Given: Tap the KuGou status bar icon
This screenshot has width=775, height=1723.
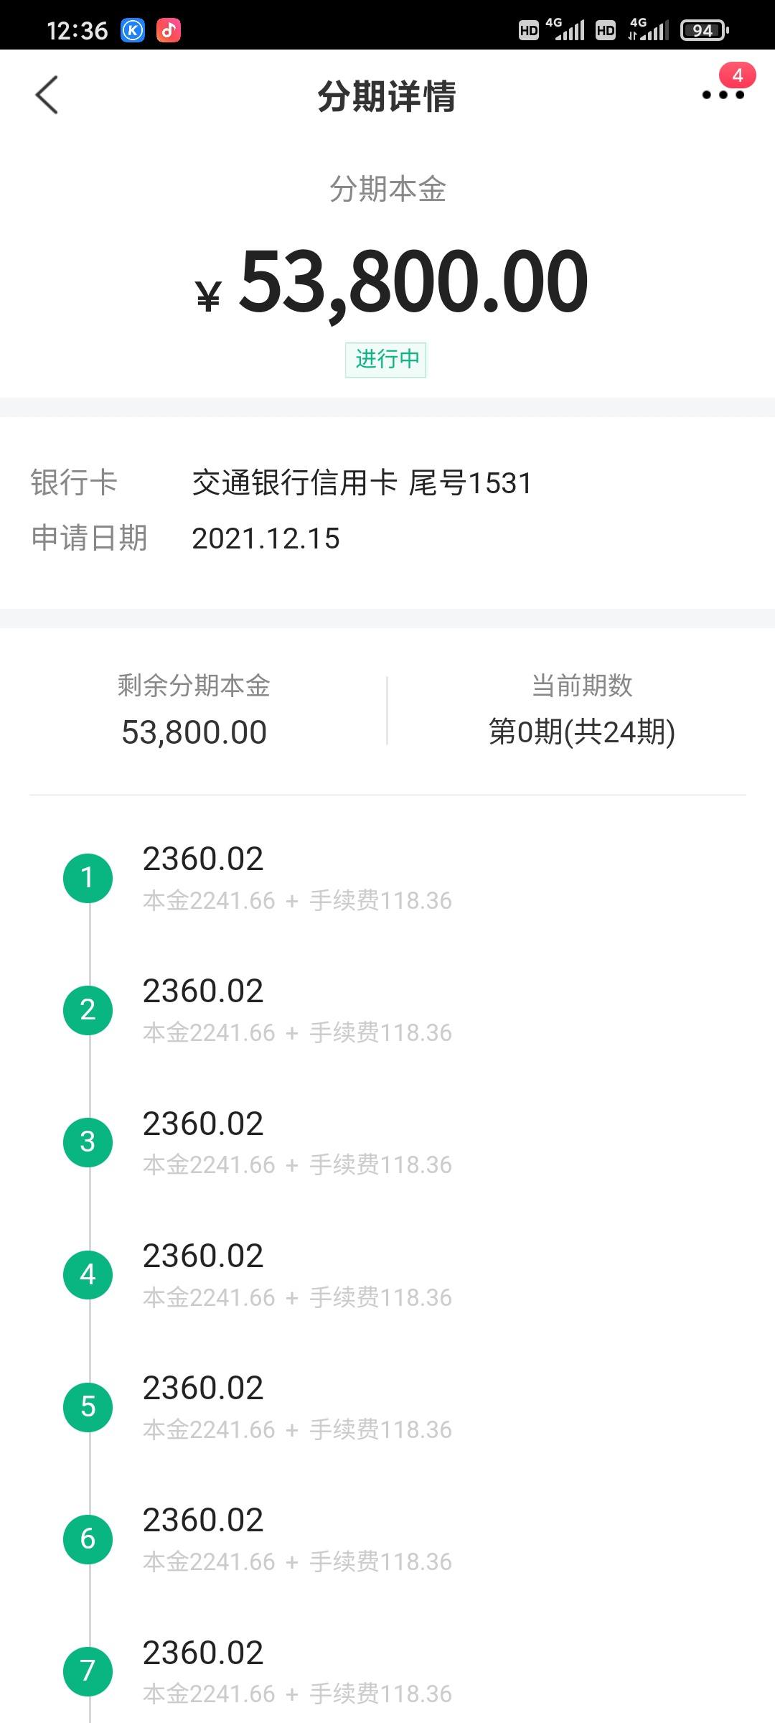Looking at the screenshot, I should [133, 30].
